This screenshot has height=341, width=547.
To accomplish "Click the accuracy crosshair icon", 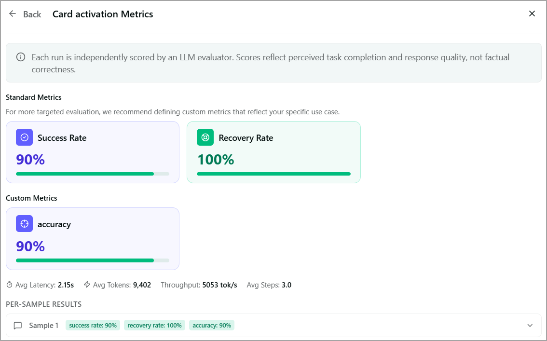I will [25, 224].
